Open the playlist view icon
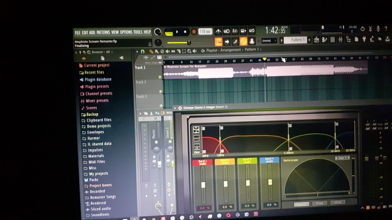 click(316, 40)
